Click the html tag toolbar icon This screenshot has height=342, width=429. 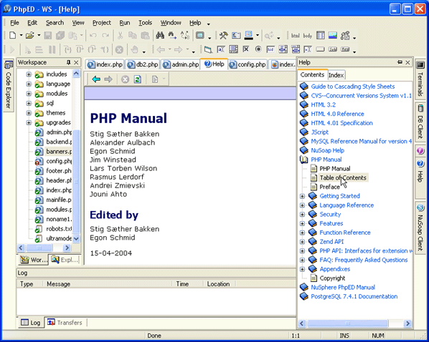pyautogui.click(x=295, y=36)
